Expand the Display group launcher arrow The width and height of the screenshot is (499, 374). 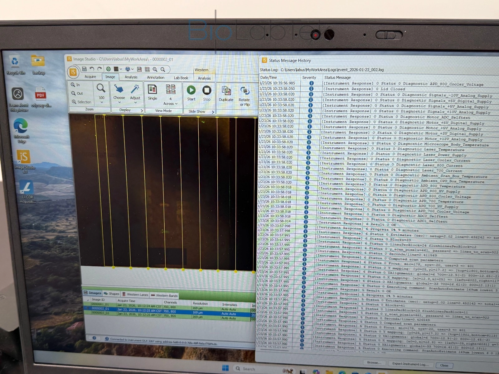point(142,111)
